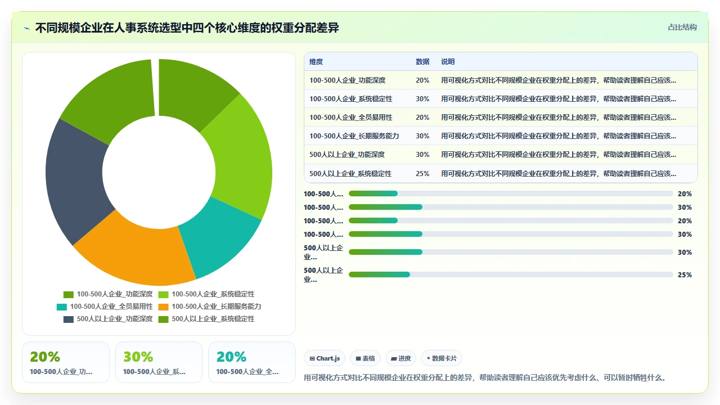Toggle legend swatch for 100-500人企业_全员易用性
This screenshot has width=720, height=405.
62,307
